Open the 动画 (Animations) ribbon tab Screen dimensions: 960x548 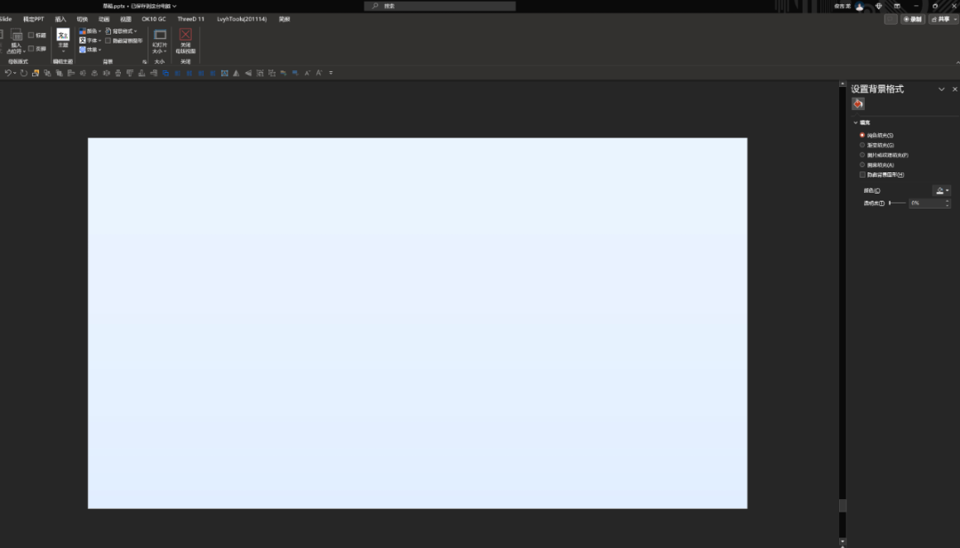click(x=104, y=20)
